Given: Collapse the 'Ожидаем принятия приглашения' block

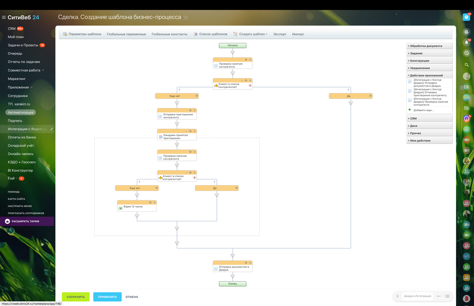Looking at the screenshot, I should 186,131.
